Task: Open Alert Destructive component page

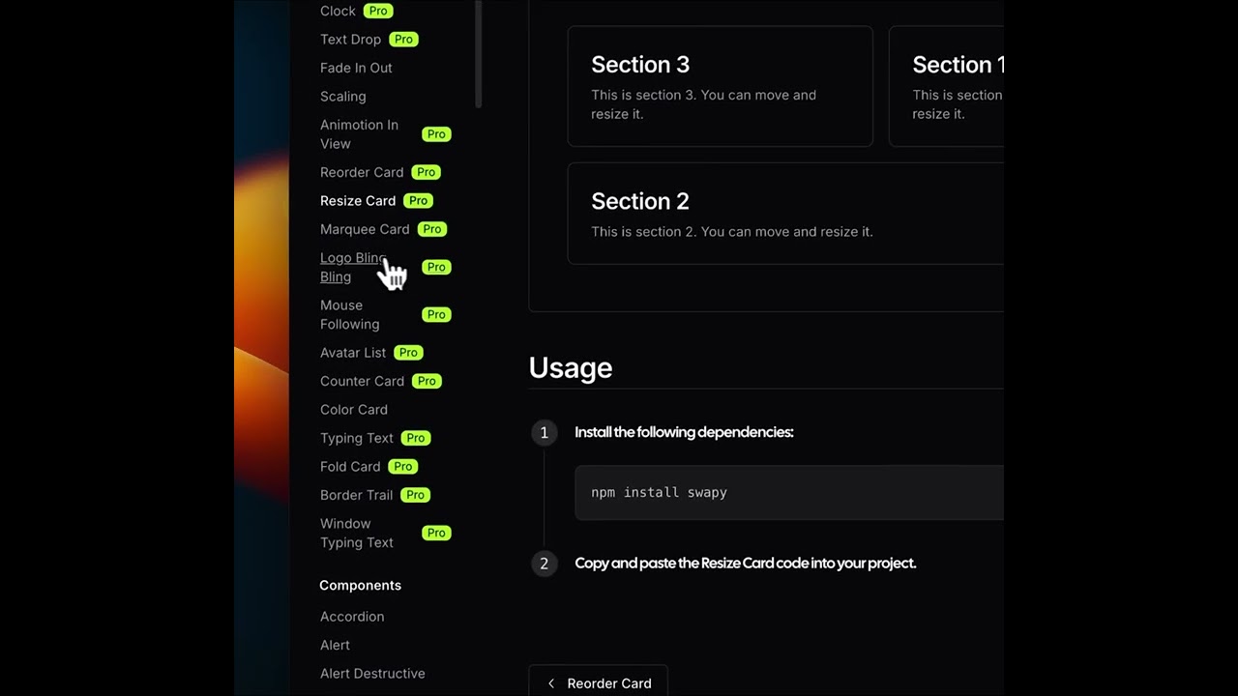Action: [372, 674]
